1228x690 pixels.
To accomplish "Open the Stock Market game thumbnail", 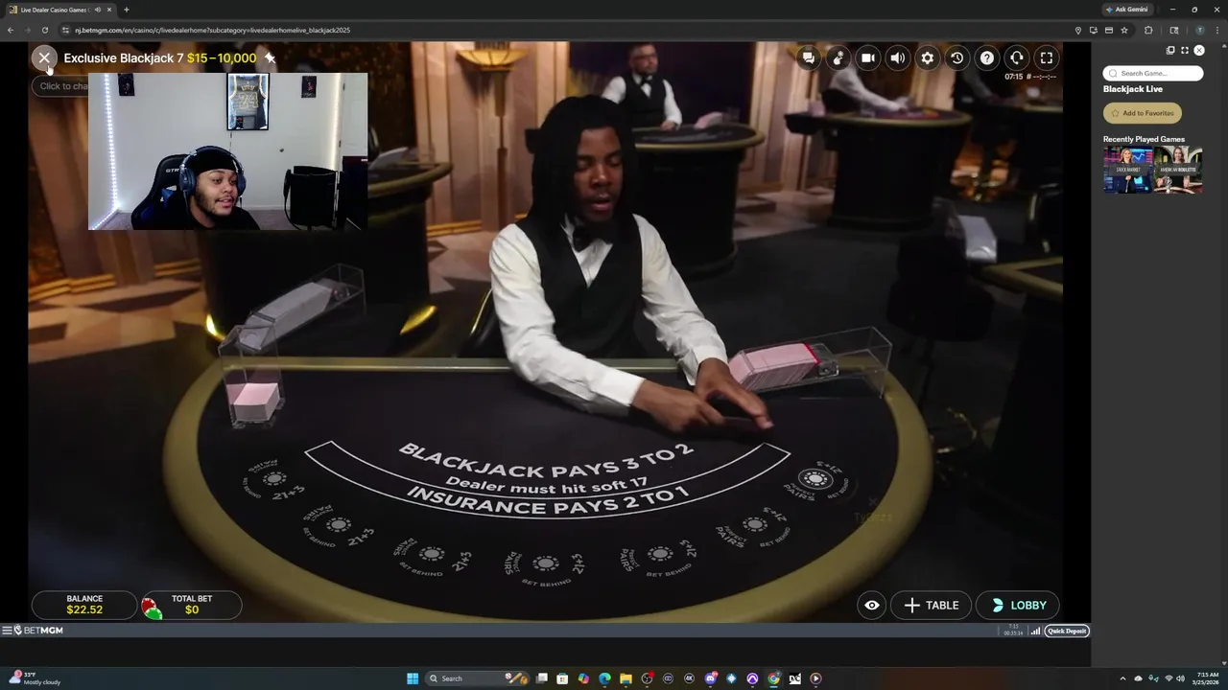I will (1127, 171).
